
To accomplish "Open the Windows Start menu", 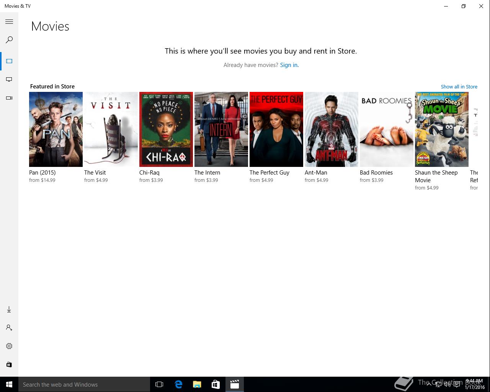I will (x=9, y=384).
